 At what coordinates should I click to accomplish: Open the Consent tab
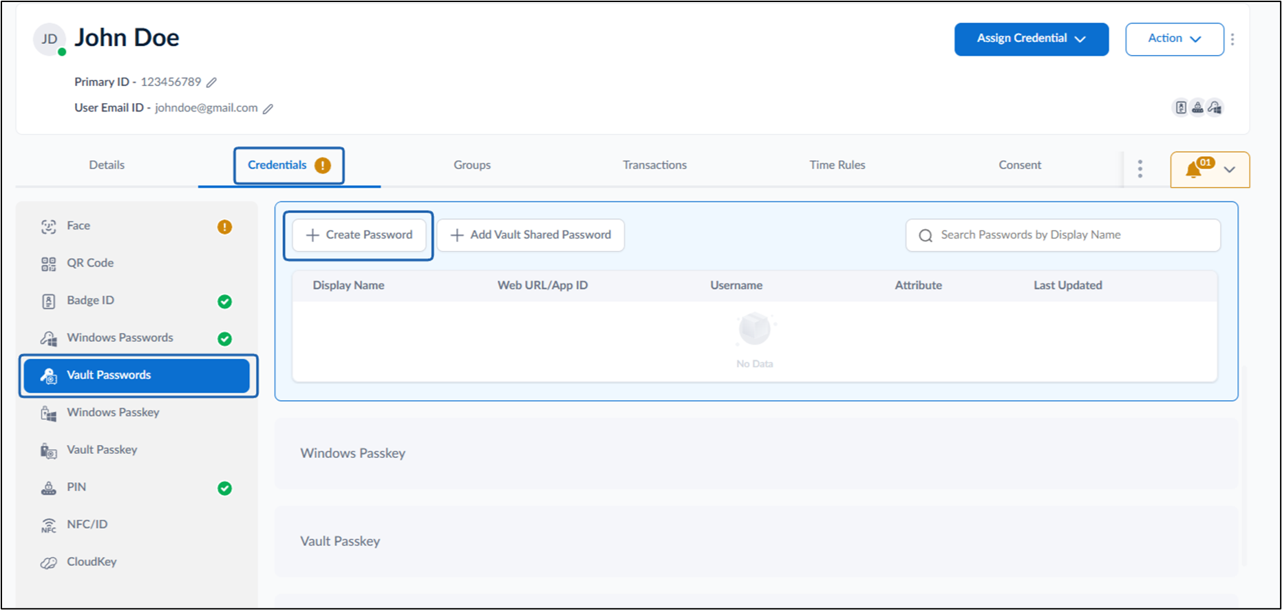click(x=1020, y=165)
